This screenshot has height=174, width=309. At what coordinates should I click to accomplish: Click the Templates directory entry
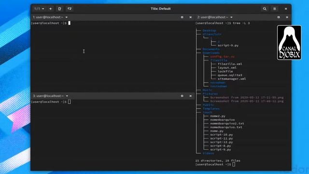[211, 109]
